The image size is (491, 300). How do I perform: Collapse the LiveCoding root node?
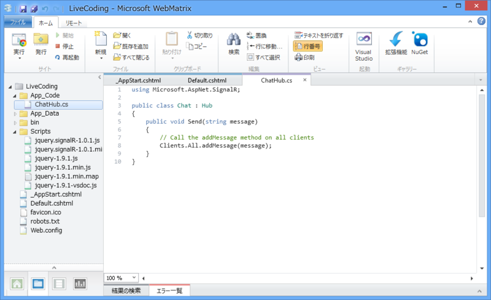(10, 86)
